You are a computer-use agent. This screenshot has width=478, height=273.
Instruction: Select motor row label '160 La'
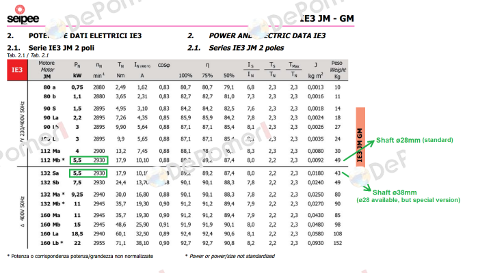(x=49, y=233)
